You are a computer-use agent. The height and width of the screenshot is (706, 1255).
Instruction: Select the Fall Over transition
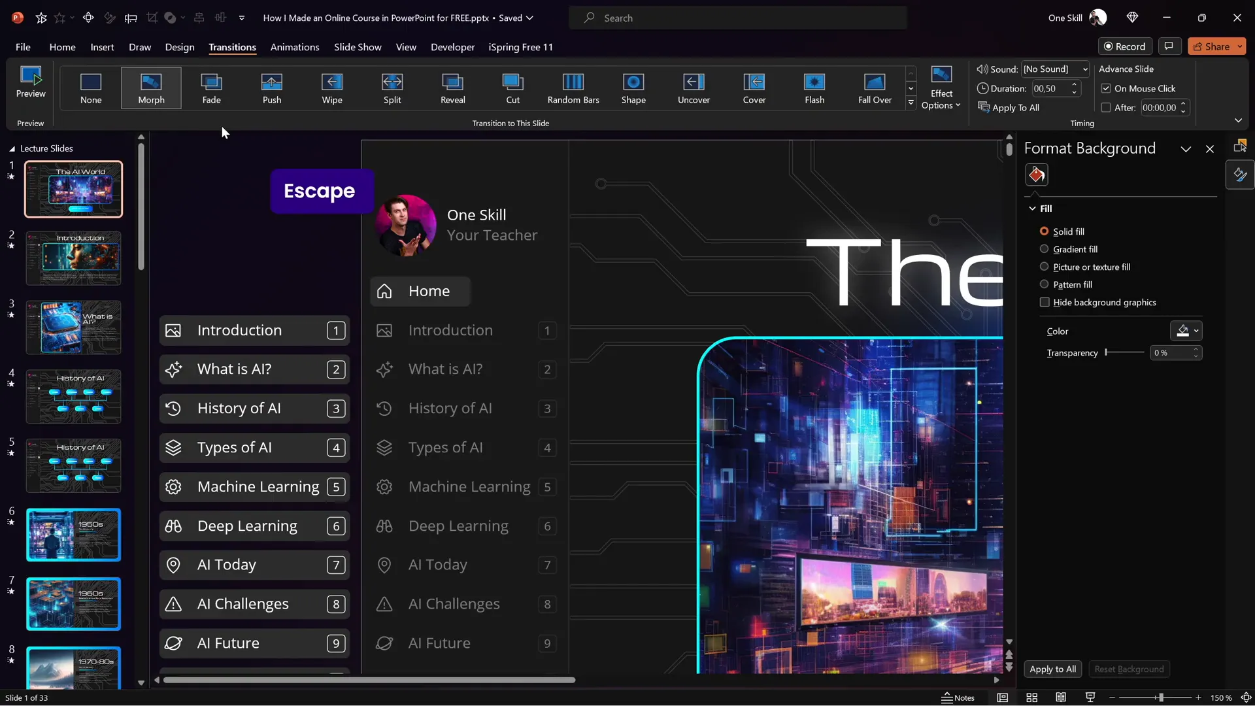[x=875, y=88]
